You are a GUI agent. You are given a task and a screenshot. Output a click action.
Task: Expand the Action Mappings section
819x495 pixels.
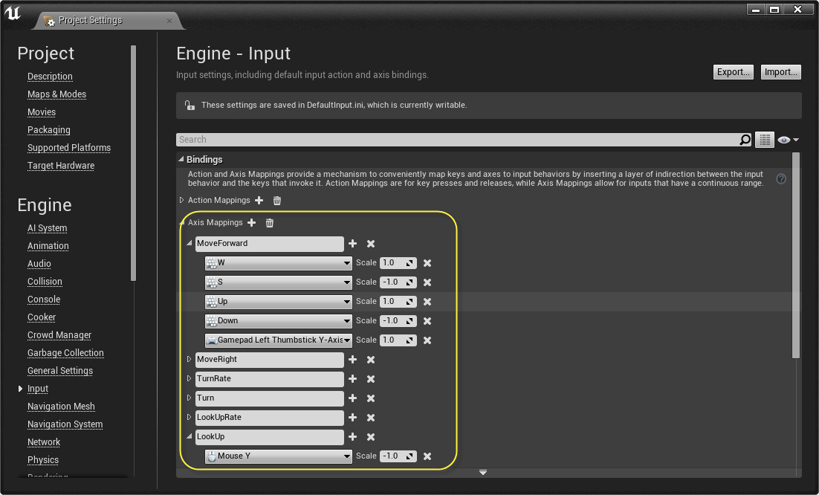pos(182,201)
